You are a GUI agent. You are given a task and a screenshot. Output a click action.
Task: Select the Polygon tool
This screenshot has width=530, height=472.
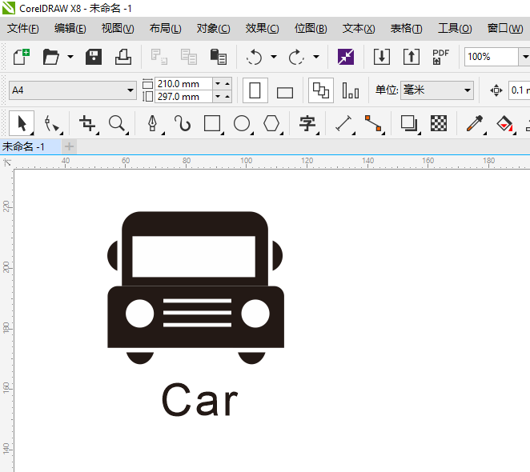[x=272, y=123]
